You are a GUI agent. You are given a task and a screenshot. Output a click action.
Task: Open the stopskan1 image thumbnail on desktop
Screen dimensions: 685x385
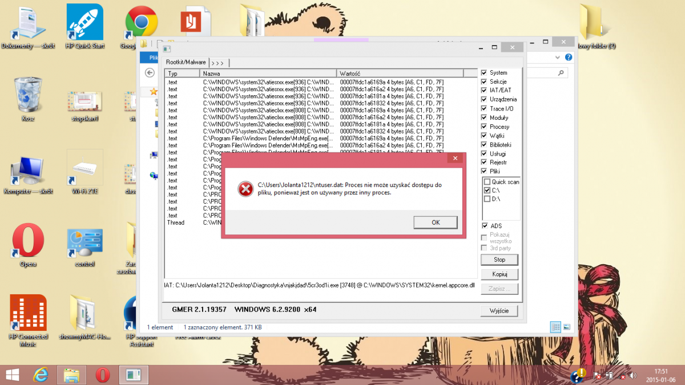pos(85,106)
